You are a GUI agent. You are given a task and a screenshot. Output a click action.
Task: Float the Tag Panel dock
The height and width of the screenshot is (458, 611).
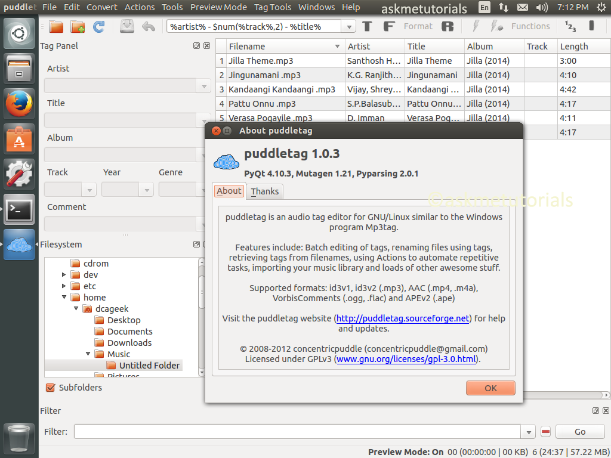(196, 46)
